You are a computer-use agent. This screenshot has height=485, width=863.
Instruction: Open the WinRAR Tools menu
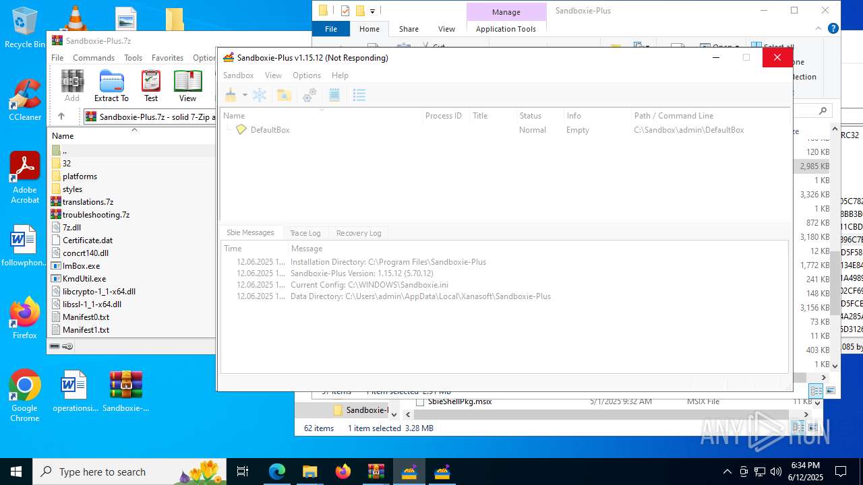point(133,58)
